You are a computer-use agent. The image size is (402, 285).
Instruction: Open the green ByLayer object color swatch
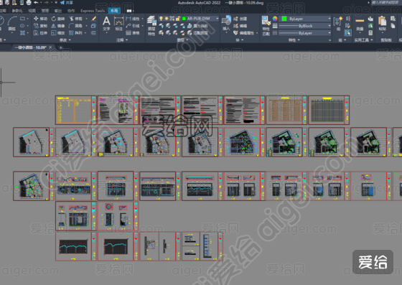click(x=284, y=19)
